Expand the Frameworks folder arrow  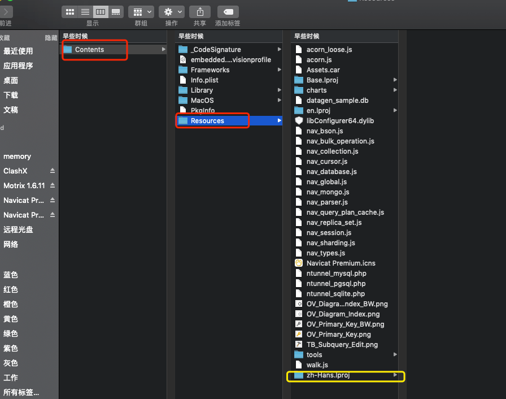pyautogui.click(x=279, y=70)
